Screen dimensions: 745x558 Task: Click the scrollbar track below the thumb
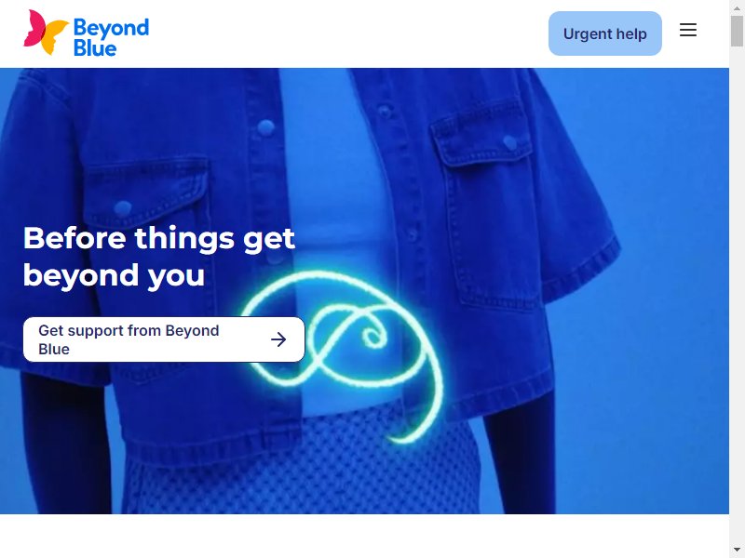coord(737,294)
